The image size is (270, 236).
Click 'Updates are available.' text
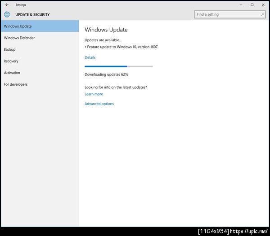[102, 40]
